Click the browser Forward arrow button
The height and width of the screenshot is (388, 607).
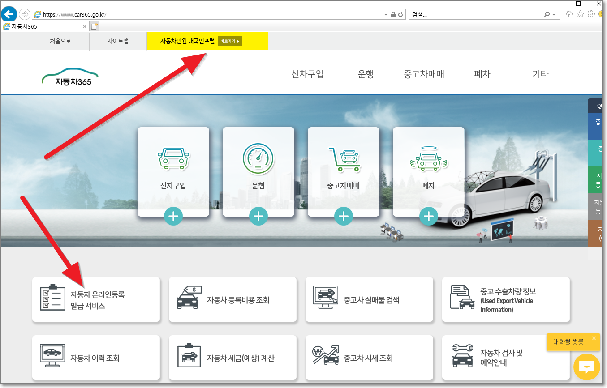(24, 14)
